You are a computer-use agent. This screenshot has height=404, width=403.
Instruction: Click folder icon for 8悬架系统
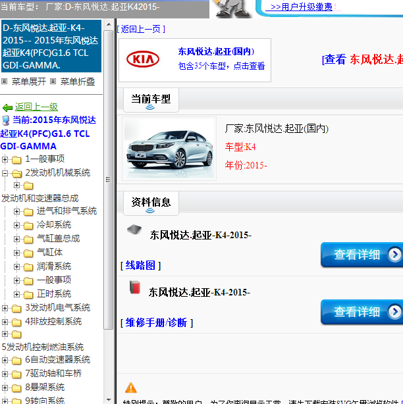click(16, 388)
